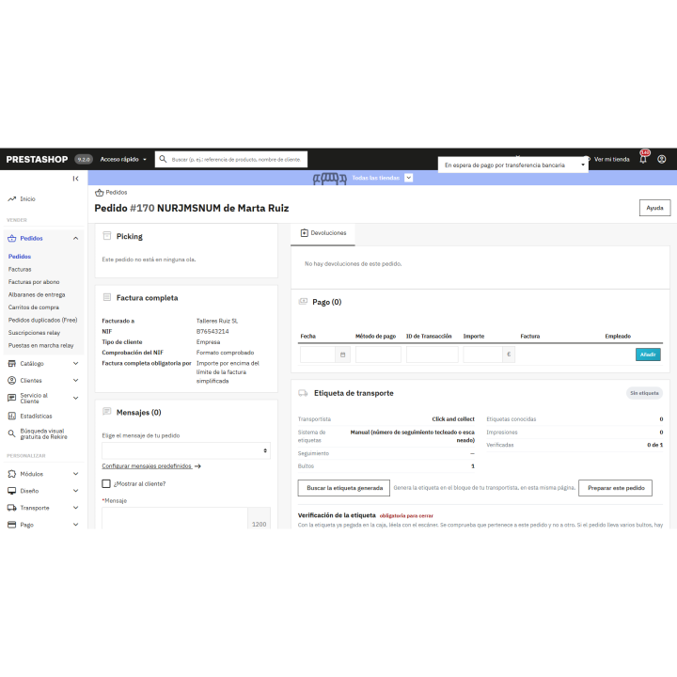
Task: Click Pedidos breadcrumb link
Action: [117, 193]
